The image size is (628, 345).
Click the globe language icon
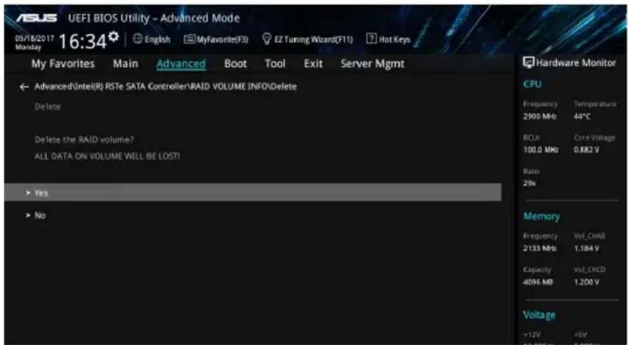[x=137, y=40]
